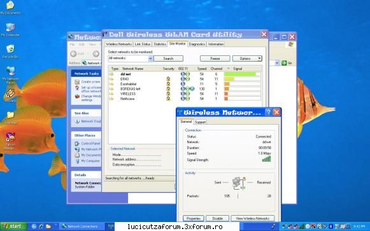
Task: Click the Change Windows firewall settings icon
Action: [77, 96]
